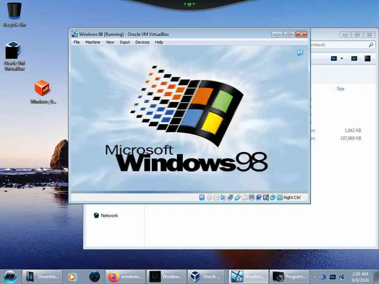Click the keyboard capture green arrow icon
Viewport: 379px width, 284px height.
[x=280, y=197]
